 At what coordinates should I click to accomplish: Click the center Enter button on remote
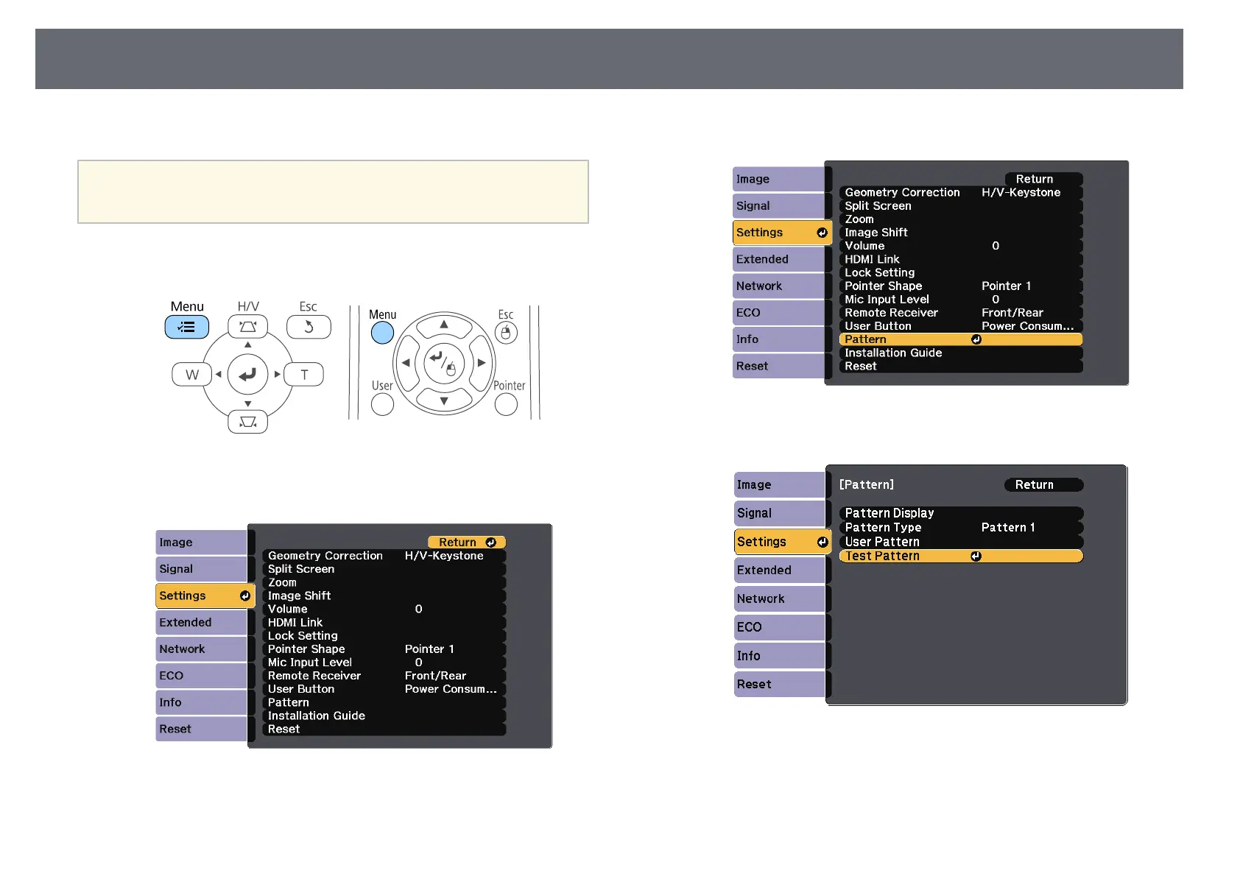point(444,363)
